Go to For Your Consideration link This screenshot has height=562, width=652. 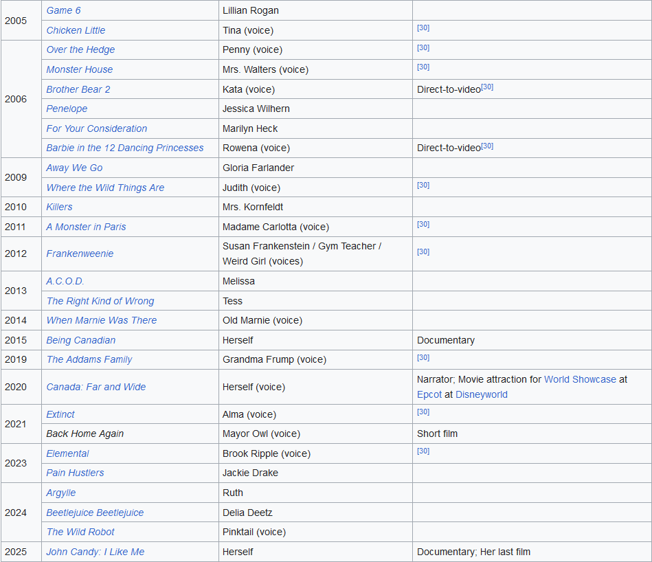click(x=96, y=128)
